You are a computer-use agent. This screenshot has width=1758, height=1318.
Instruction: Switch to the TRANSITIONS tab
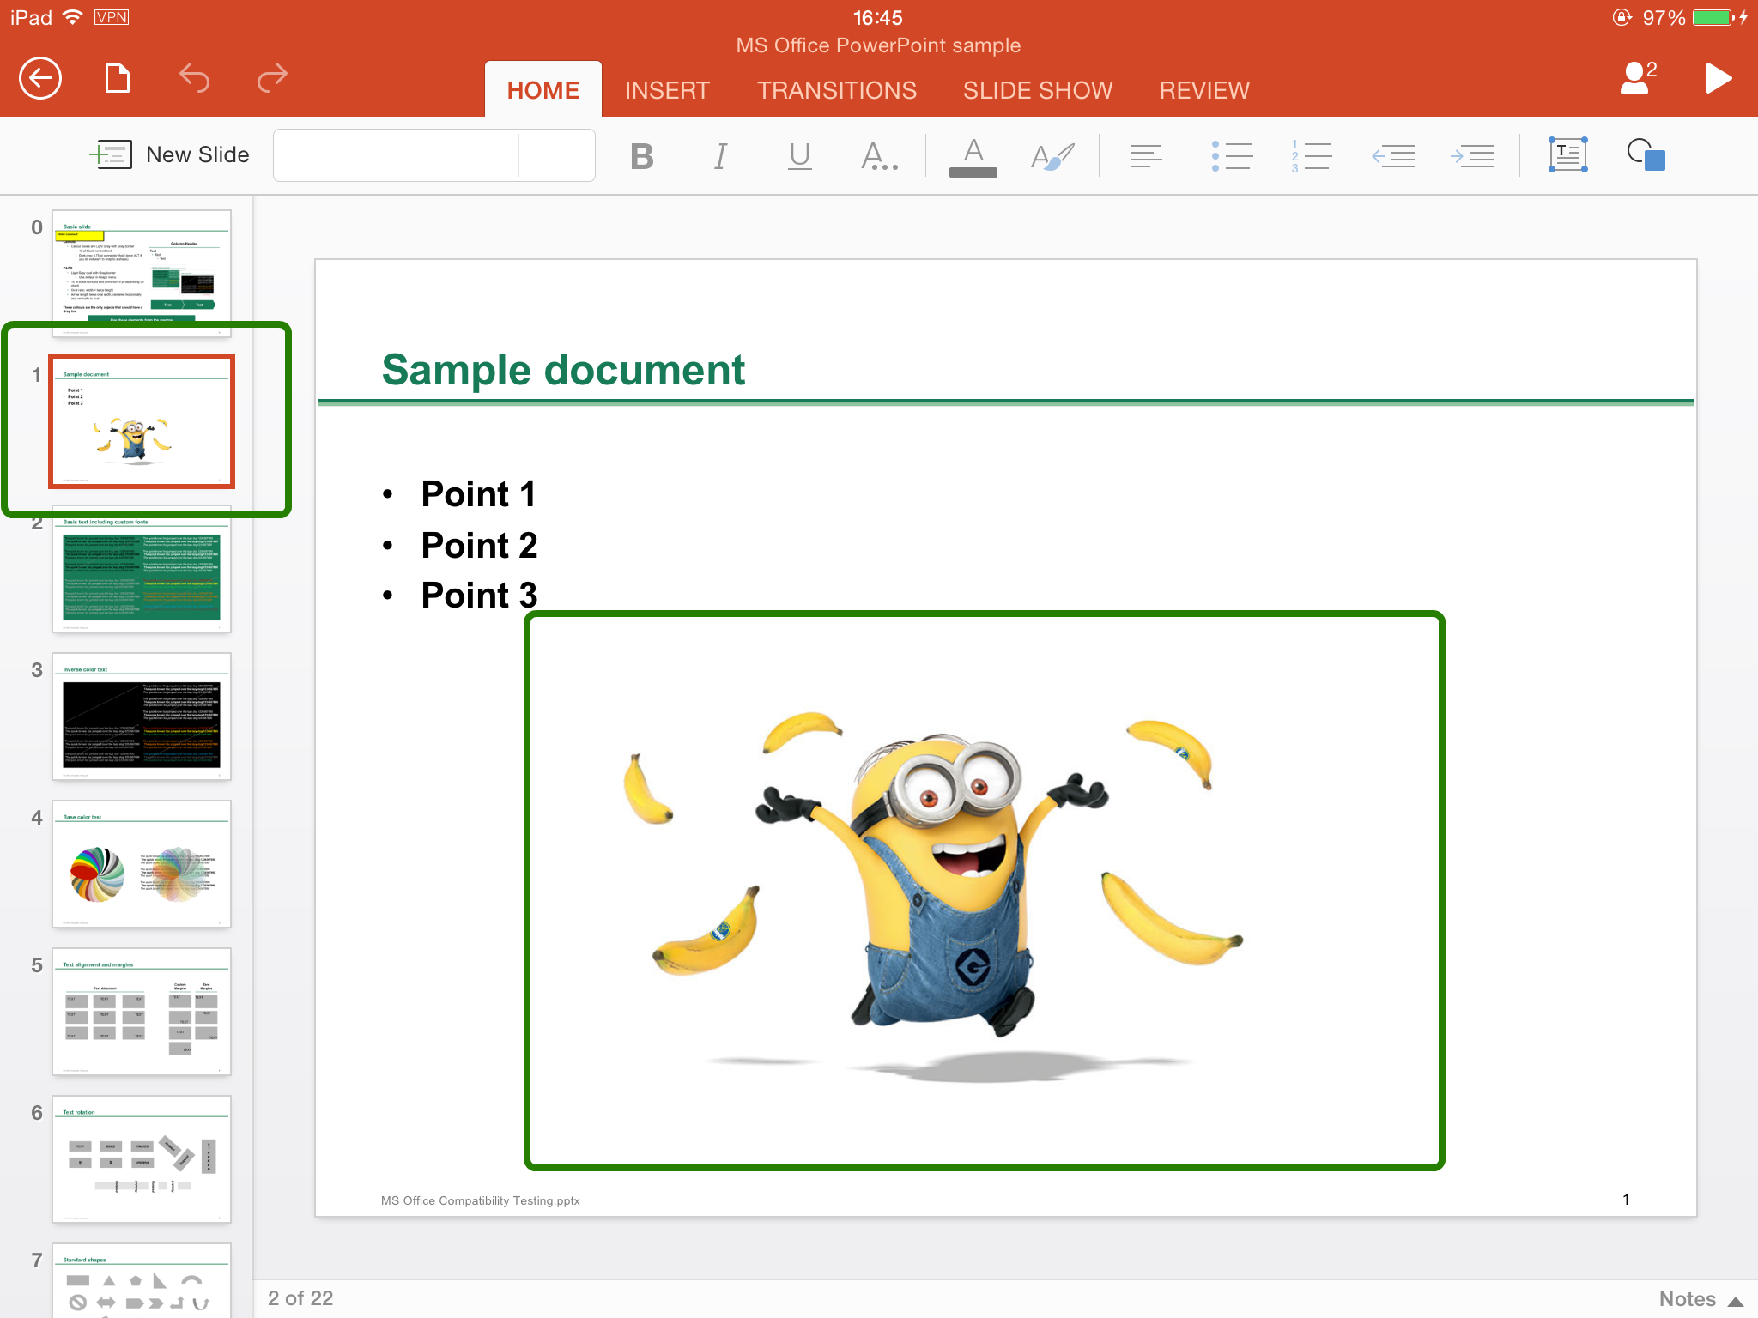click(x=837, y=90)
